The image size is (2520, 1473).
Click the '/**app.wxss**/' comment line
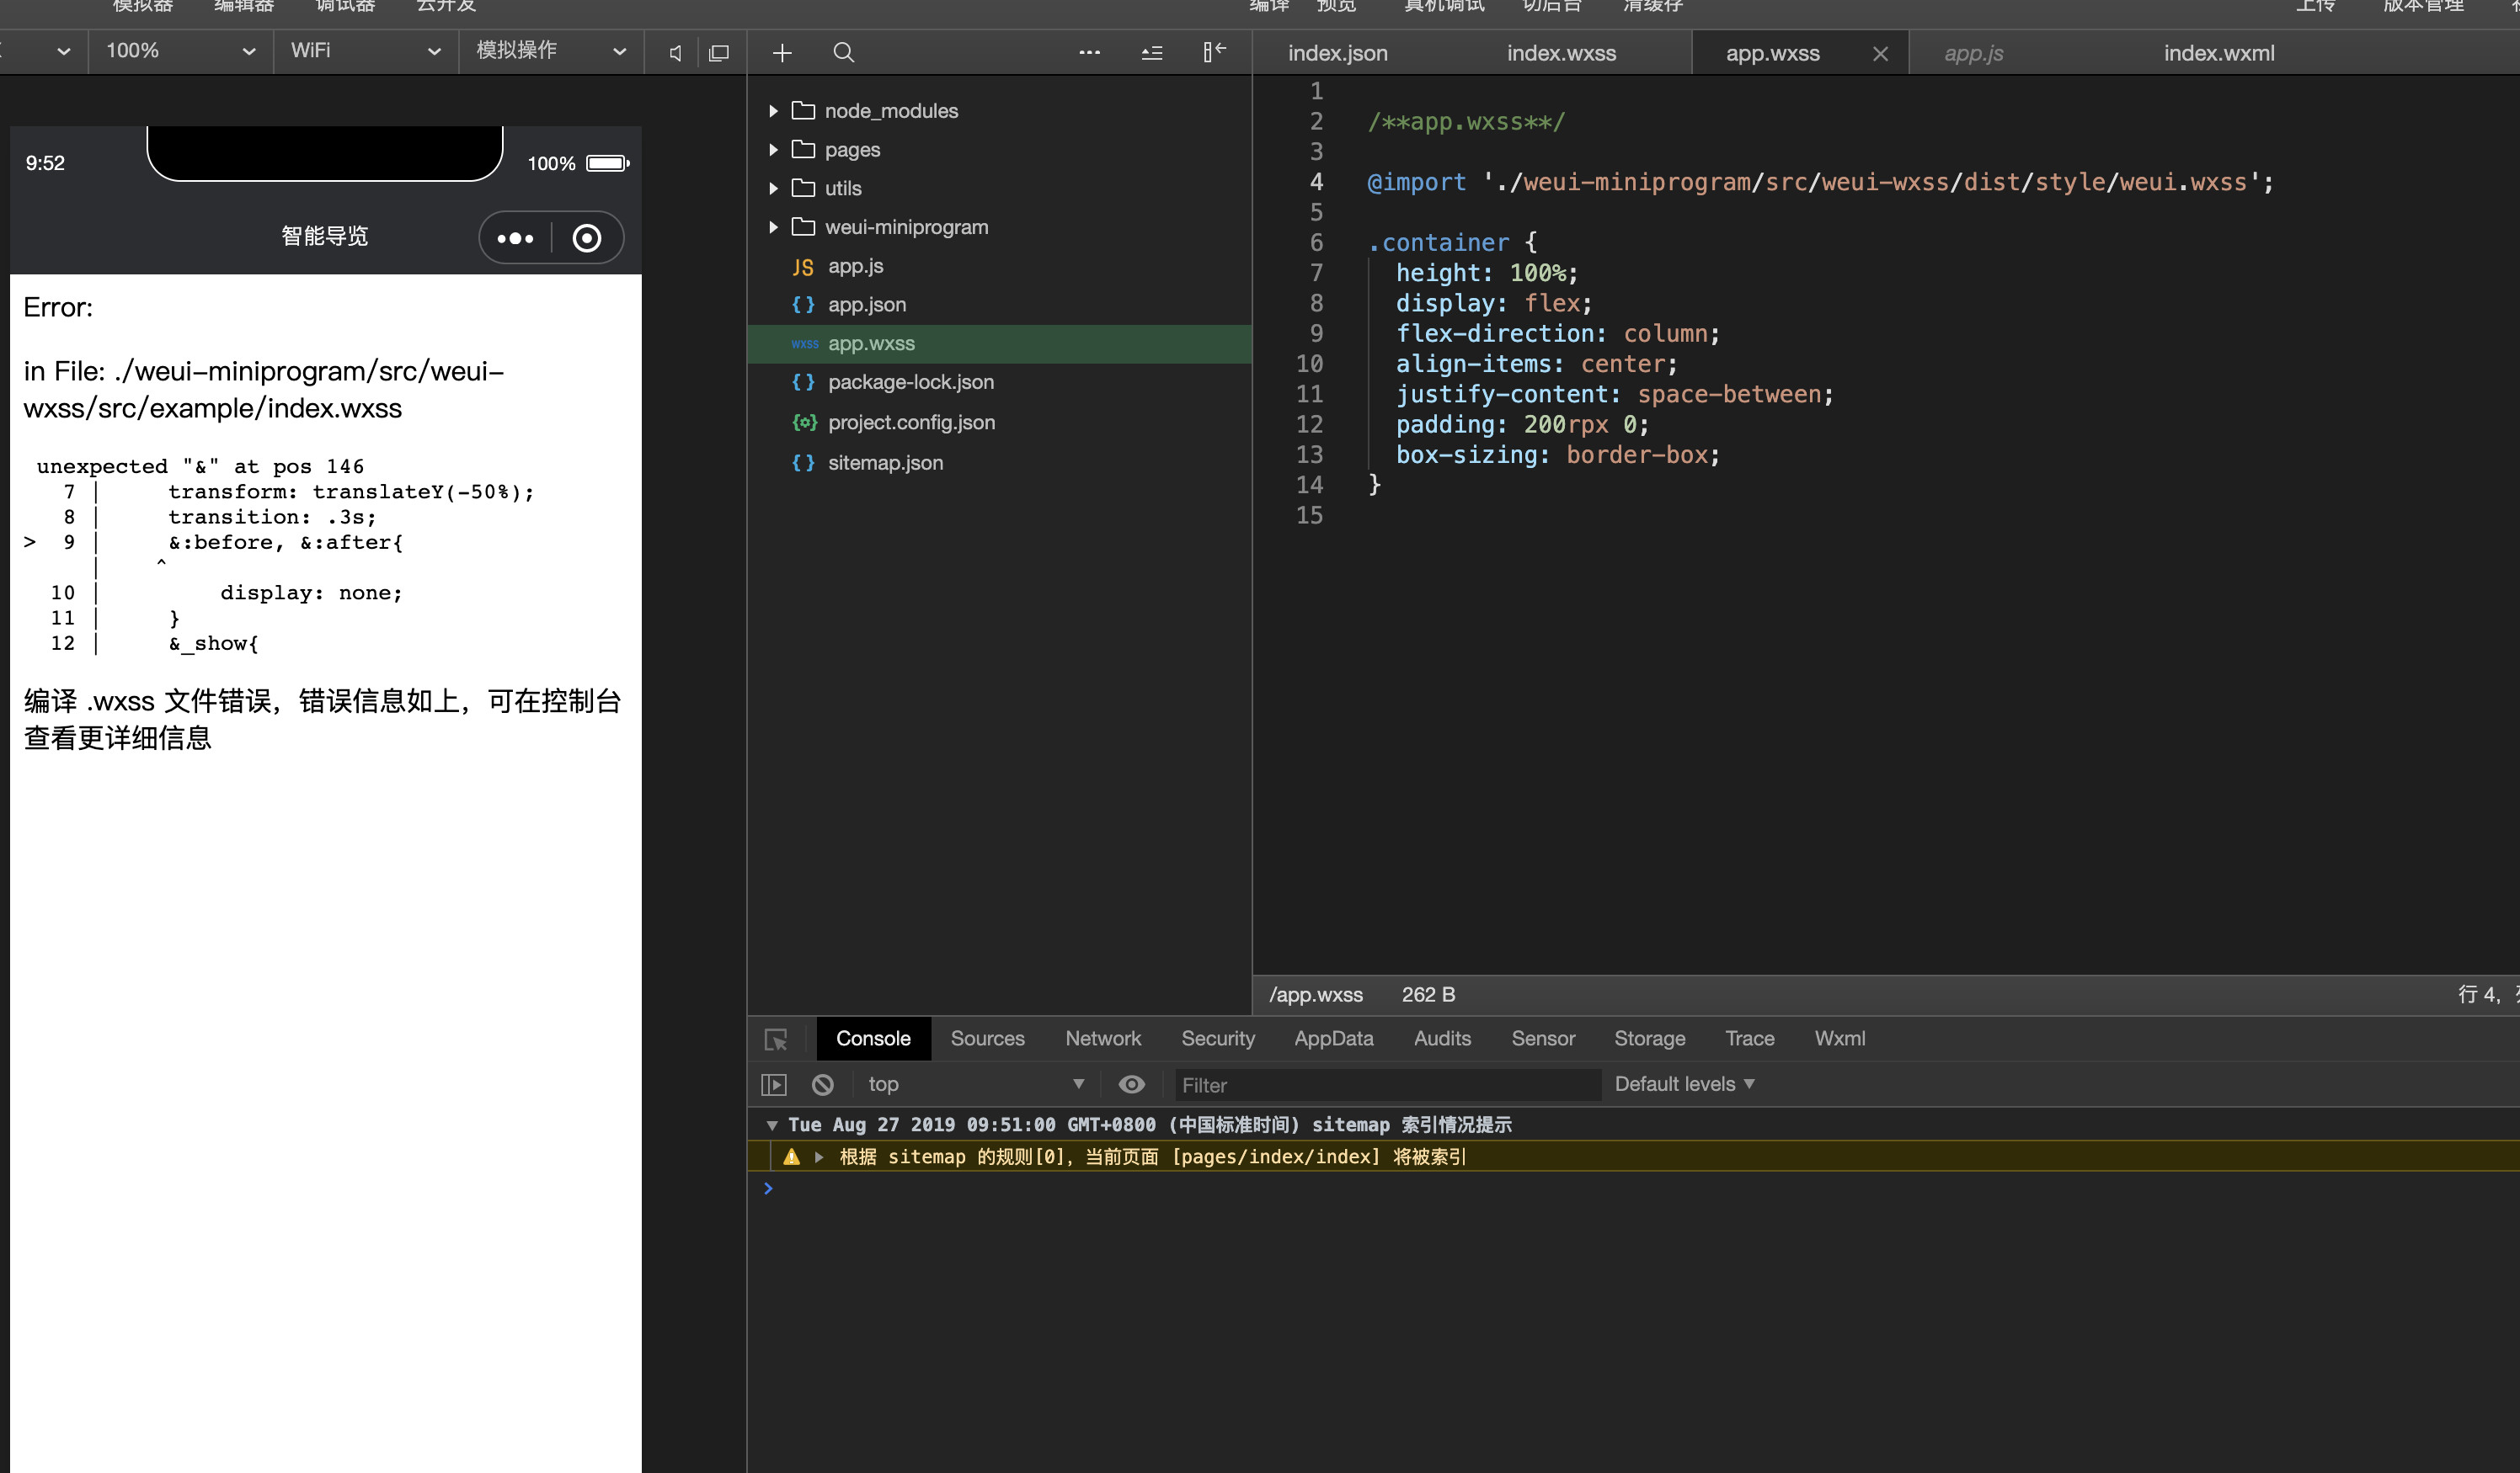[x=1466, y=122]
